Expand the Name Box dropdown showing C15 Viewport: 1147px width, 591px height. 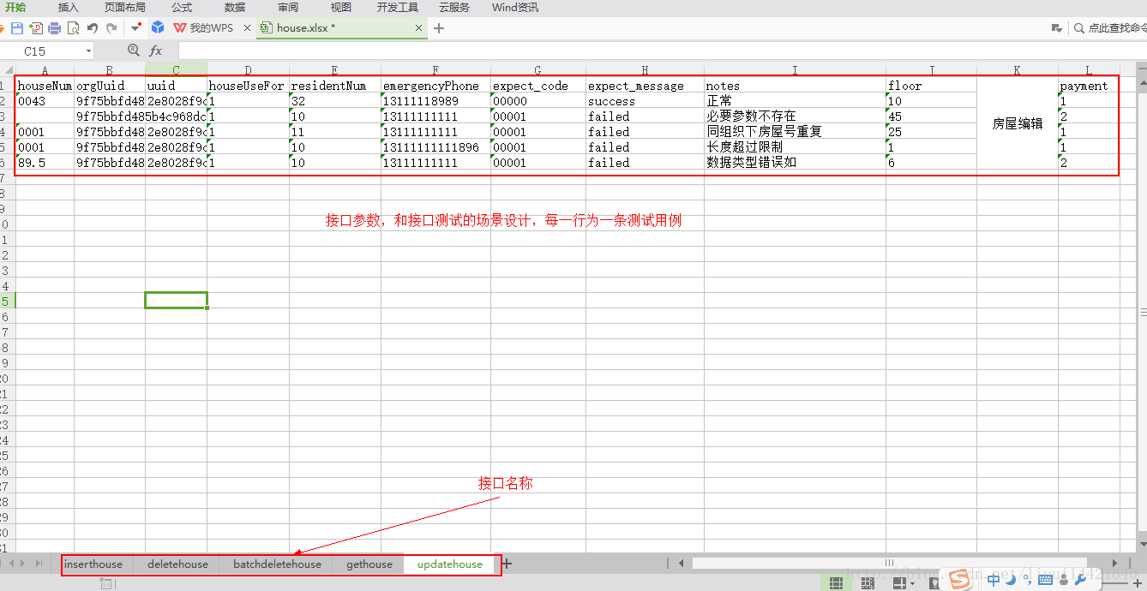click(x=89, y=50)
